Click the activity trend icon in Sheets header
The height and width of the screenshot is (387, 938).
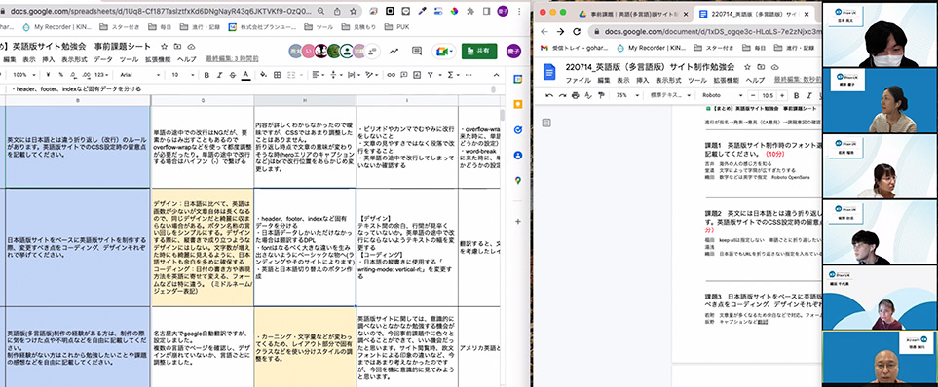click(x=394, y=52)
